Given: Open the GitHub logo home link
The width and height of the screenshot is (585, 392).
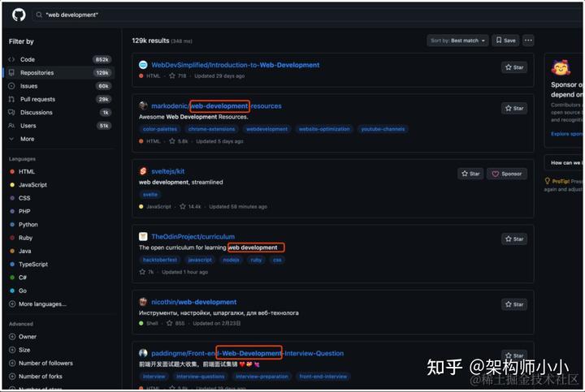Looking at the screenshot, I should pyautogui.click(x=19, y=15).
